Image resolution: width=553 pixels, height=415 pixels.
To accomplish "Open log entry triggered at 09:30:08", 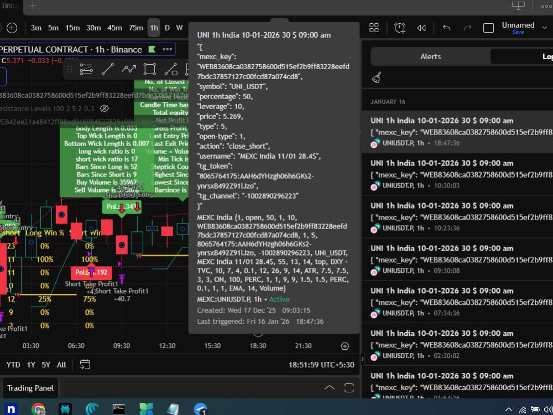I will point(457,260).
